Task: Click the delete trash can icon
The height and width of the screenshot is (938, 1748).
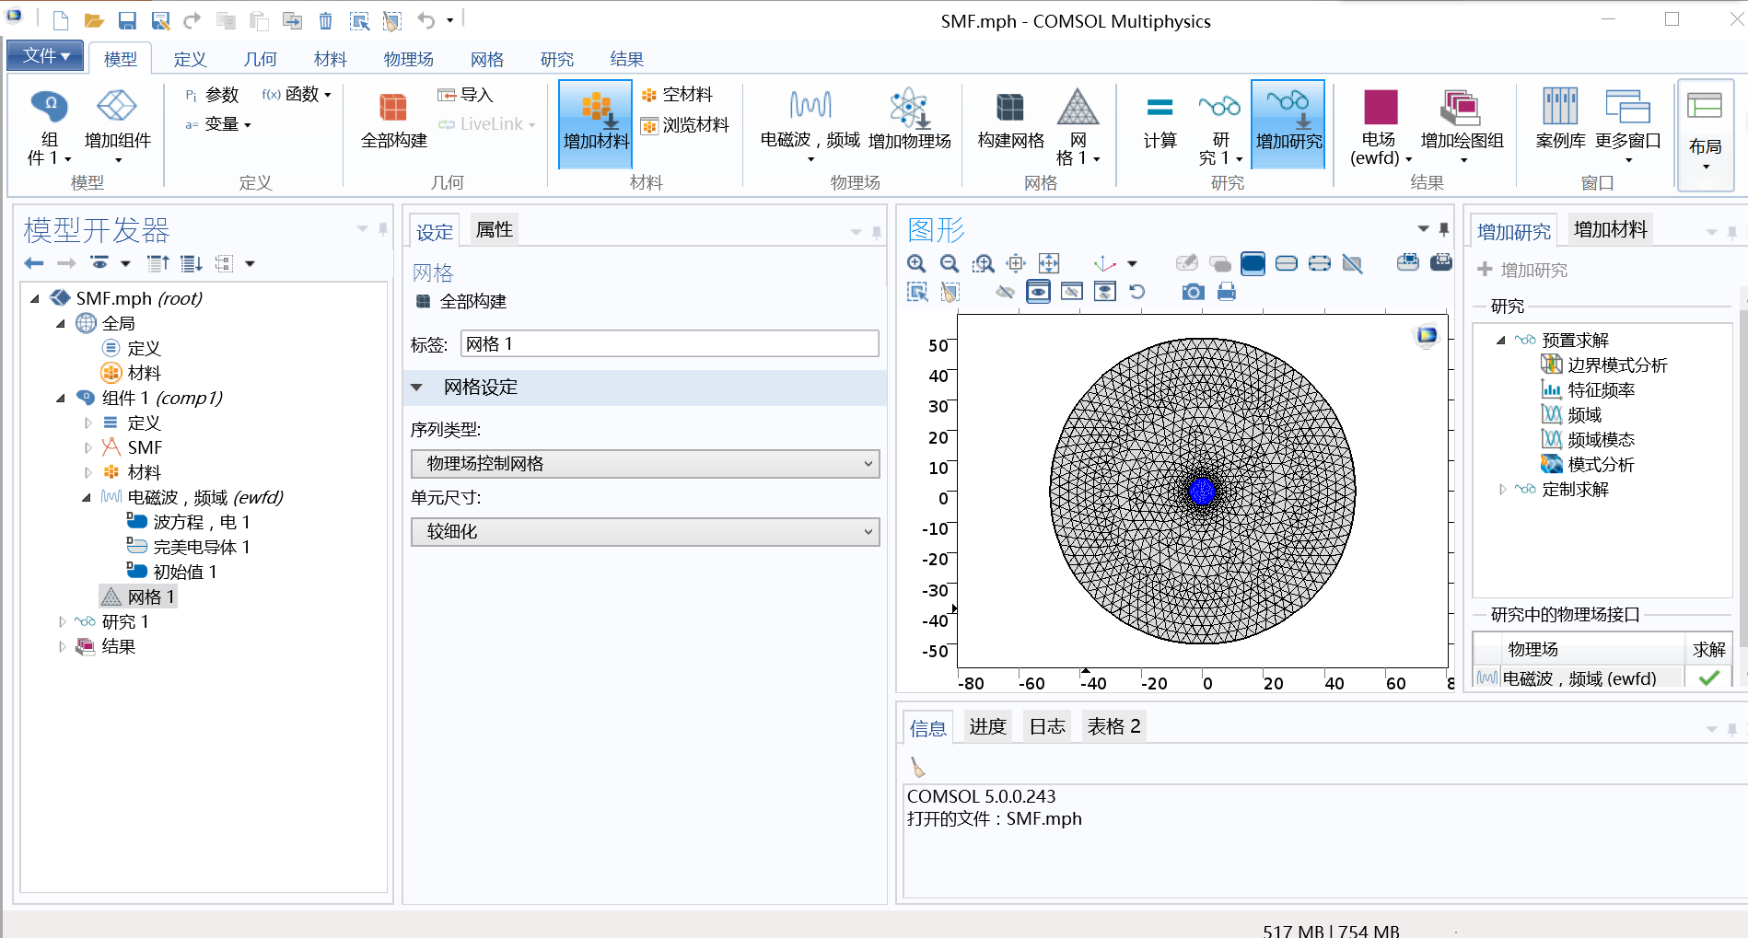Action: point(325,20)
